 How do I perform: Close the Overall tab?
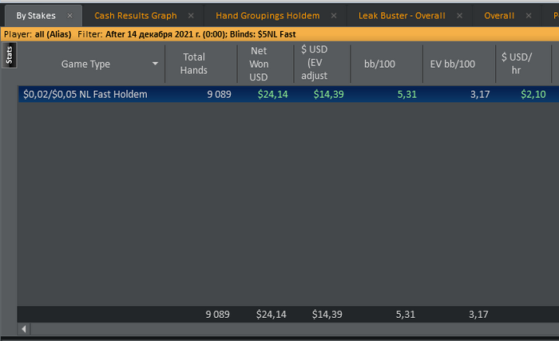pyautogui.click(x=529, y=16)
